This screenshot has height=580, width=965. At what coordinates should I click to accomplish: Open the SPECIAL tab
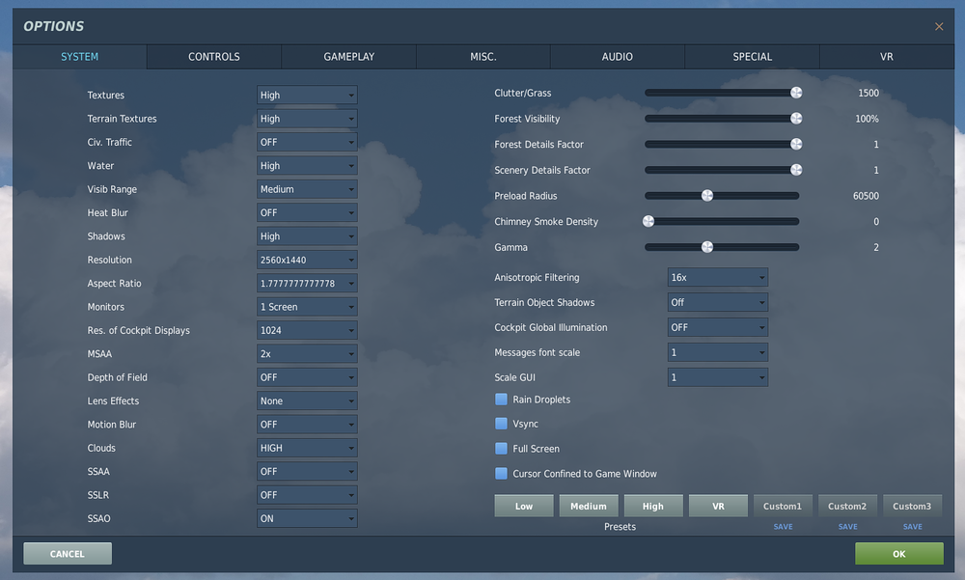[x=752, y=57]
